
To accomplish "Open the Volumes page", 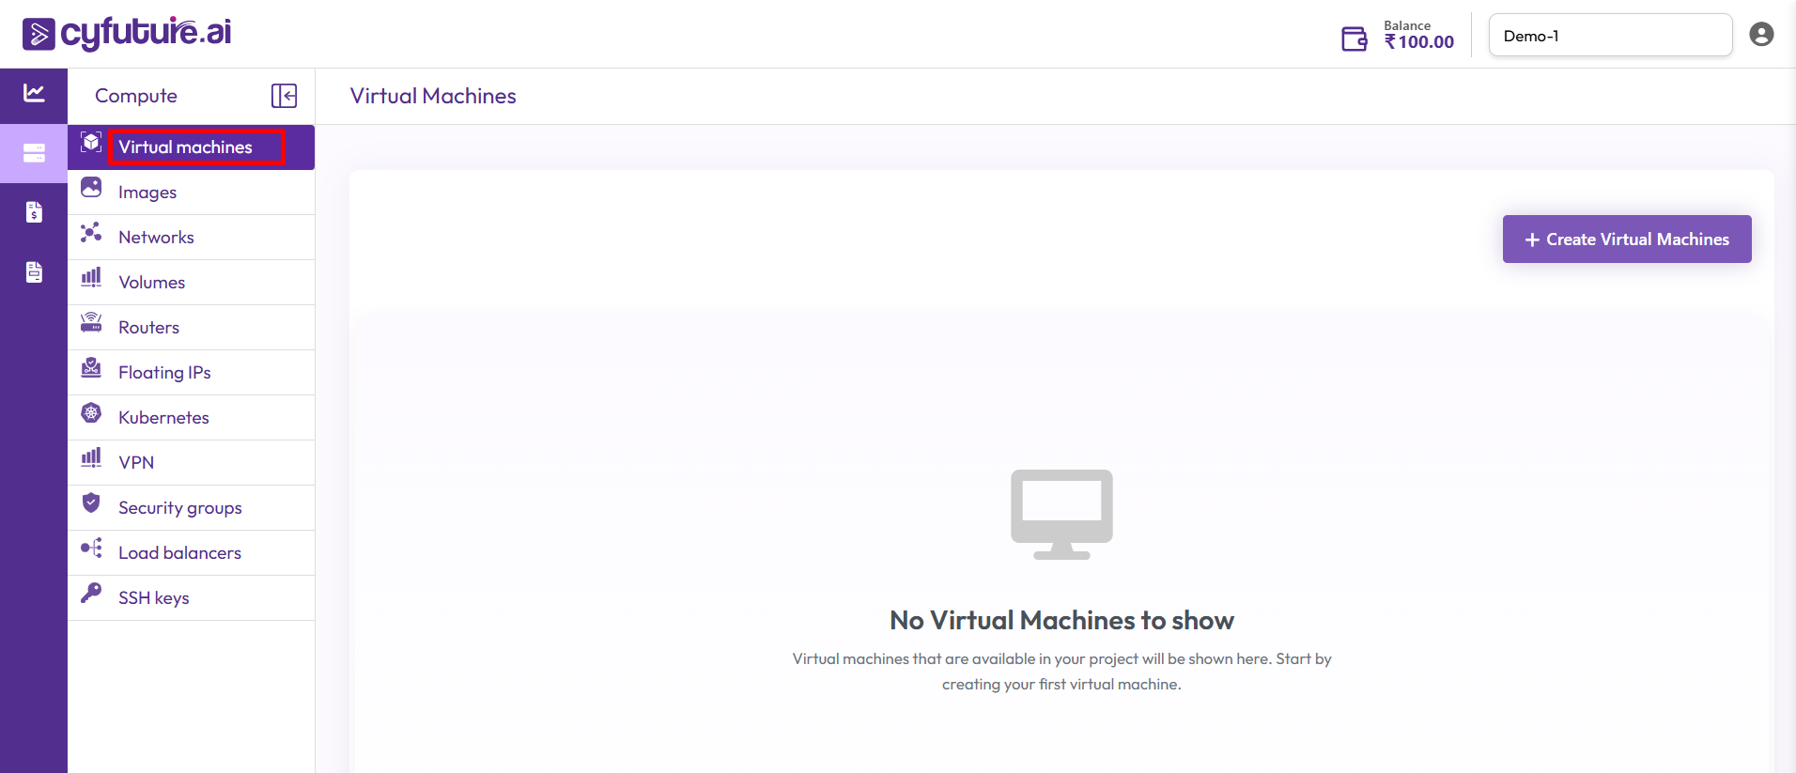I will 151,283.
